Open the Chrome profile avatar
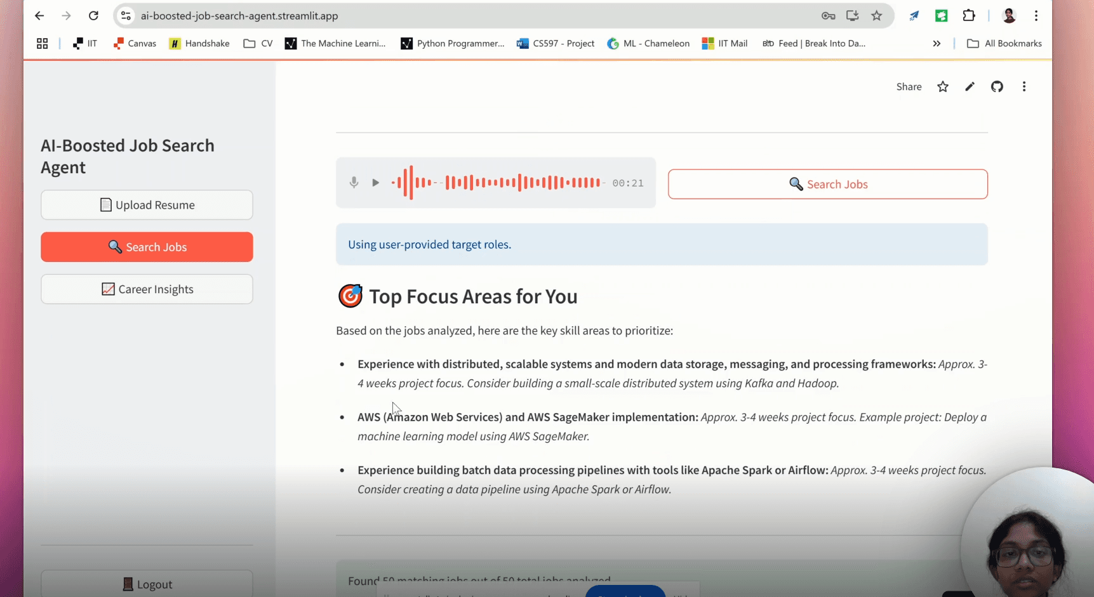 (1009, 16)
